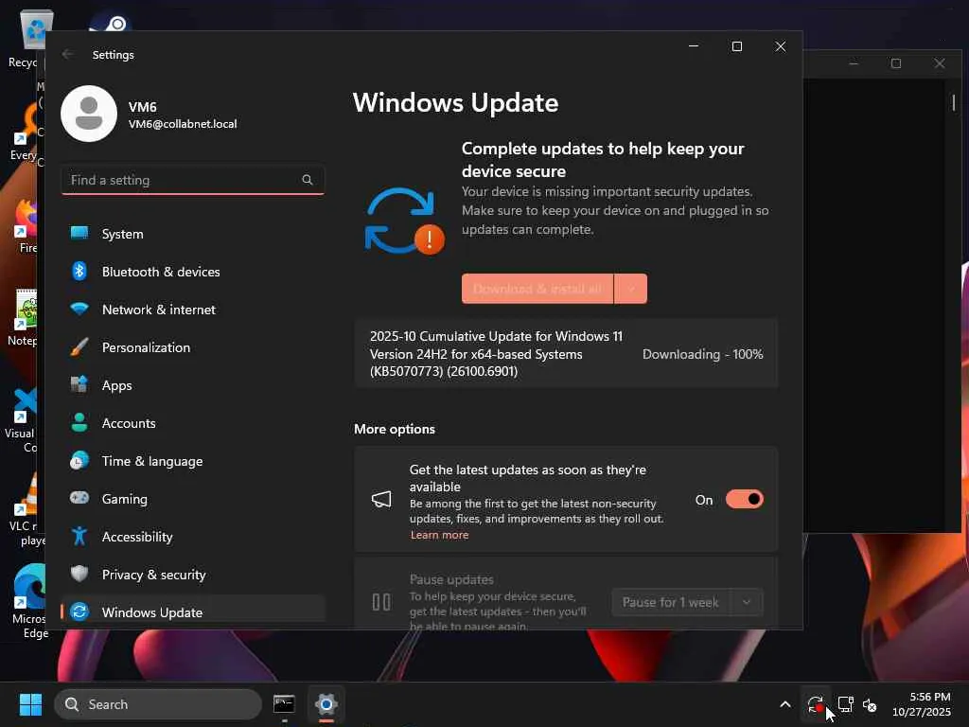Image resolution: width=969 pixels, height=727 pixels.
Task: Click the scrollbar in the background window
Action: point(954,102)
